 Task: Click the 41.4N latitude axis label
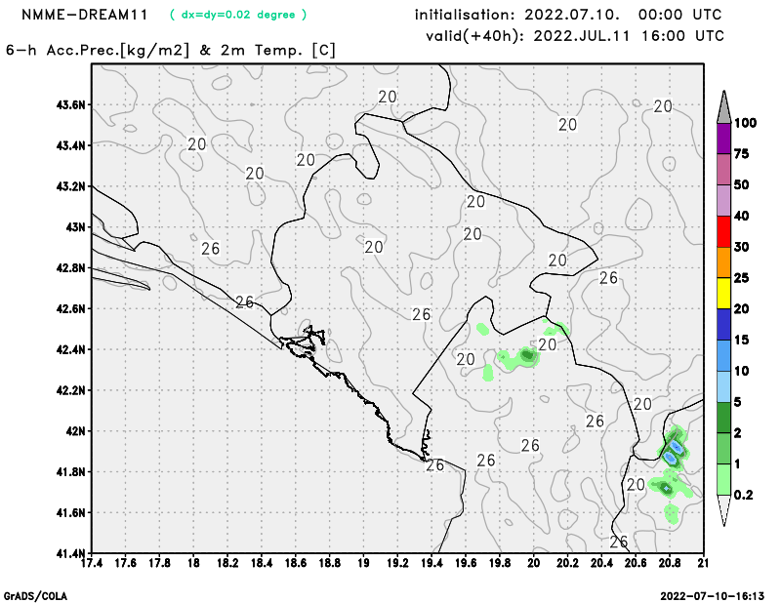(x=70, y=553)
